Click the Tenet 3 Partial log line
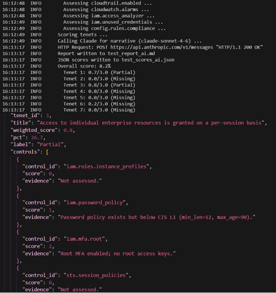 [x=99, y=85]
